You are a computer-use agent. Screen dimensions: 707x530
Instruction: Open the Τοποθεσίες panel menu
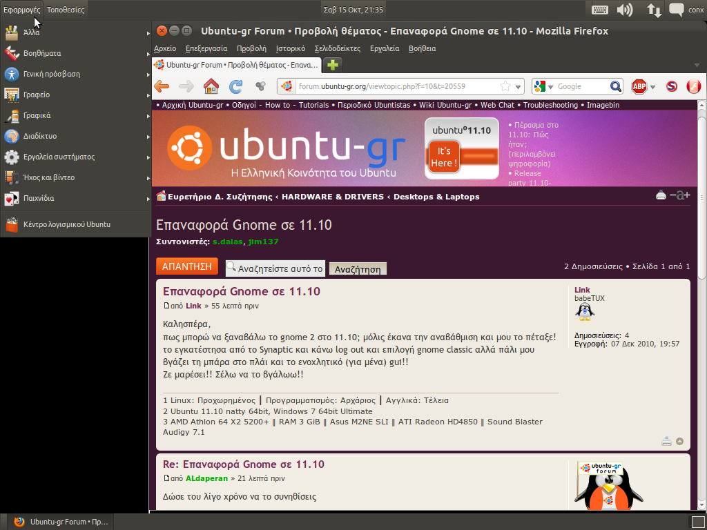(x=66, y=10)
